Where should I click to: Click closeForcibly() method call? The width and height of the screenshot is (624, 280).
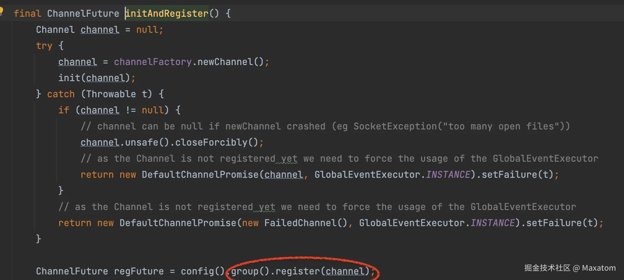216,142
